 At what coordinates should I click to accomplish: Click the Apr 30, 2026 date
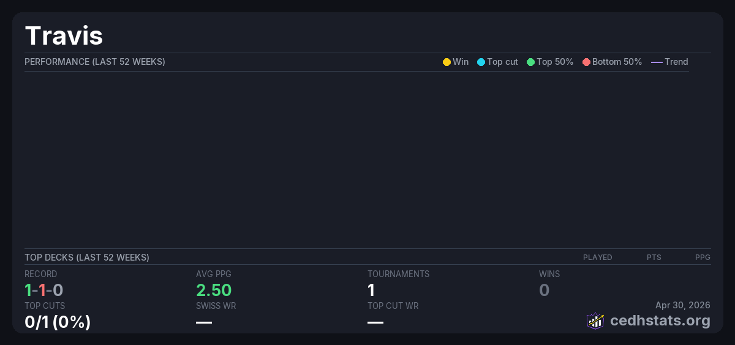coord(682,305)
